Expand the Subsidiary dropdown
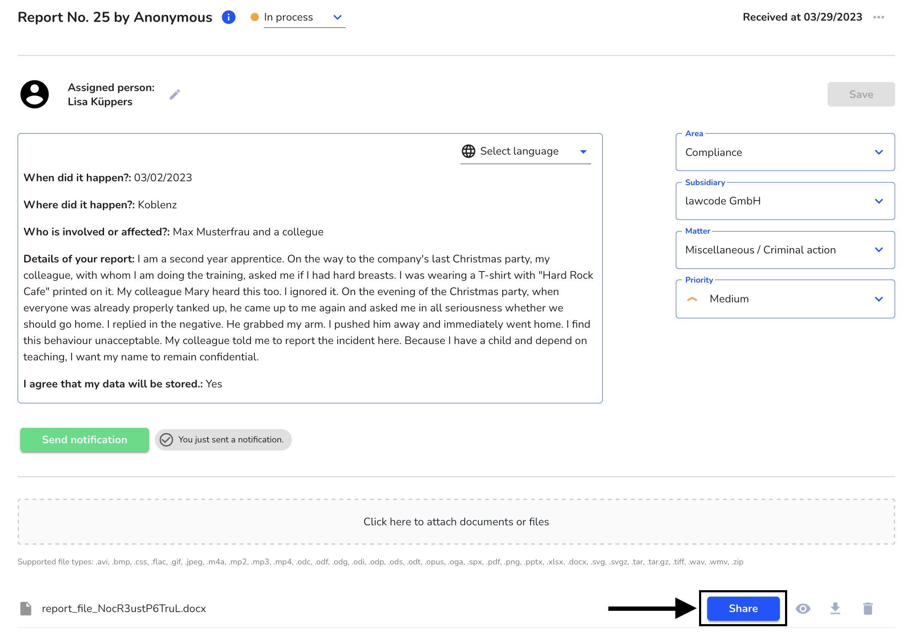914x640 pixels. click(879, 201)
